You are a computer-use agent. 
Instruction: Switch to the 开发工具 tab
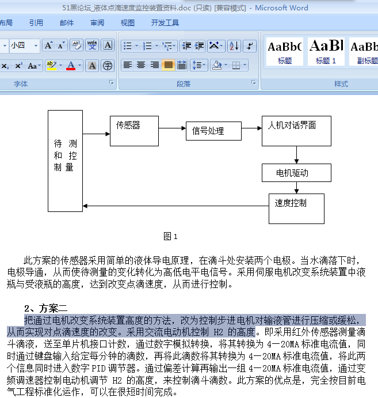[x=165, y=23]
